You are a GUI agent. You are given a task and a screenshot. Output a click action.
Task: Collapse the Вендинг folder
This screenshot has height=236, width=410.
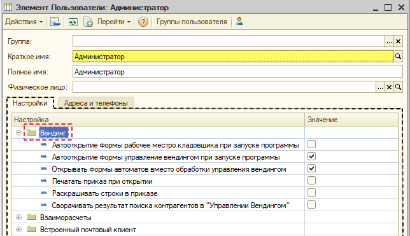[18, 133]
